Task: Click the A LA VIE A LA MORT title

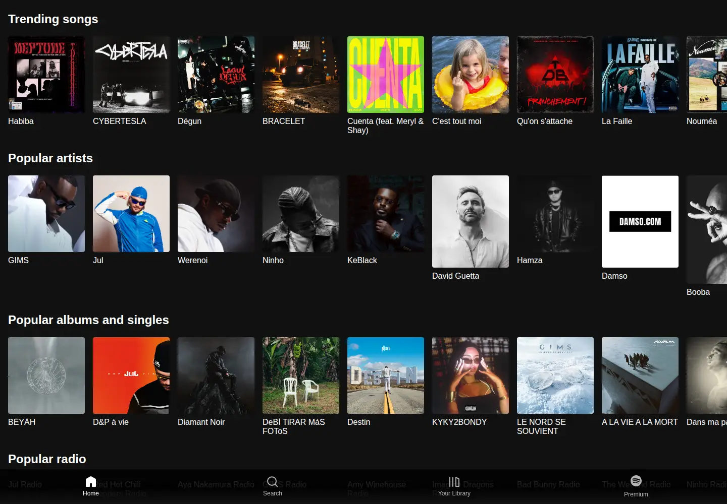Action: pos(640,422)
